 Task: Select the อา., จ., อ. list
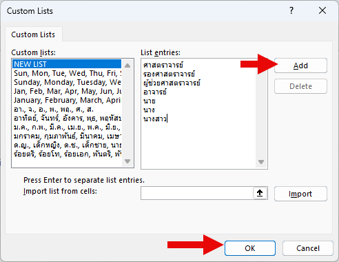pyautogui.click(x=67, y=109)
